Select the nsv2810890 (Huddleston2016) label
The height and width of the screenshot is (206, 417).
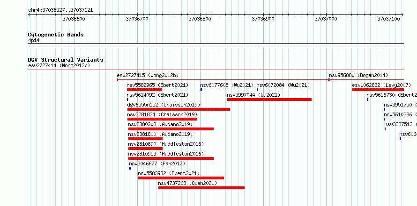tap(166, 144)
